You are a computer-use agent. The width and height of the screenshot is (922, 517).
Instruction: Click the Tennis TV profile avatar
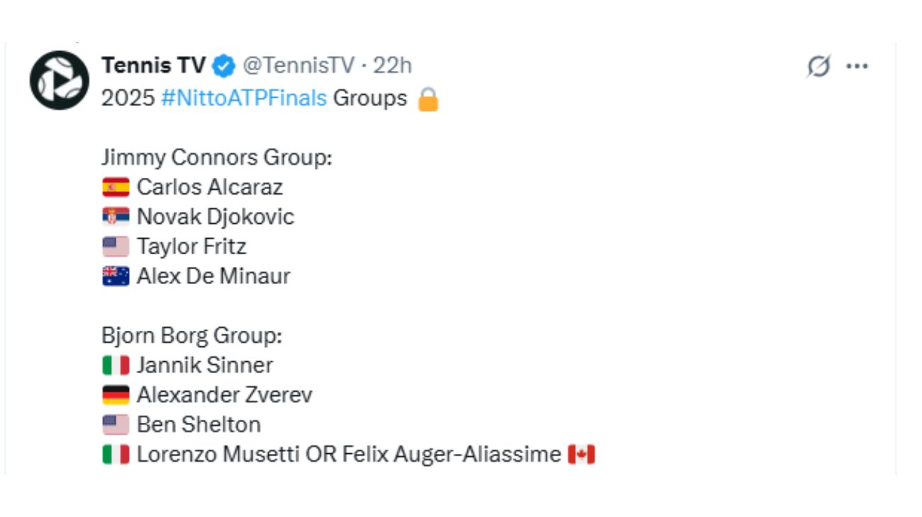pos(59,80)
